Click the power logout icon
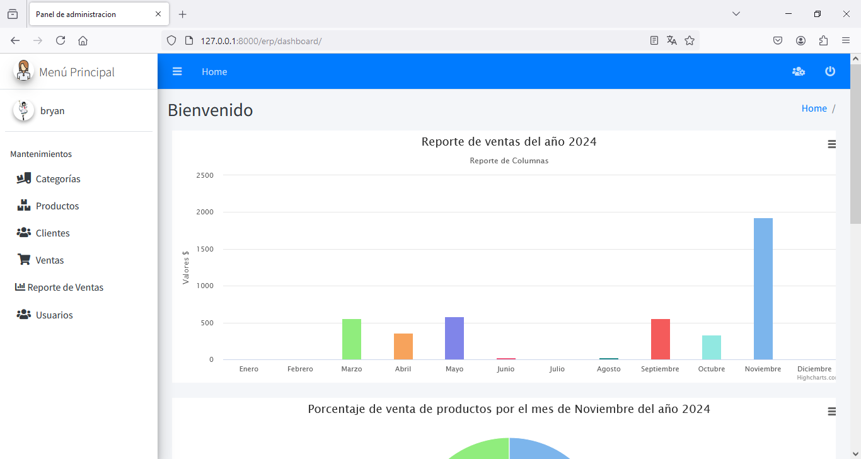Screen dimensions: 861x459 pos(830,71)
